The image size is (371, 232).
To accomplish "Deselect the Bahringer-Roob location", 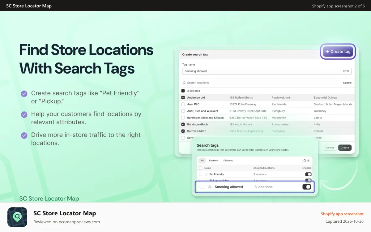I will point(183,124).
